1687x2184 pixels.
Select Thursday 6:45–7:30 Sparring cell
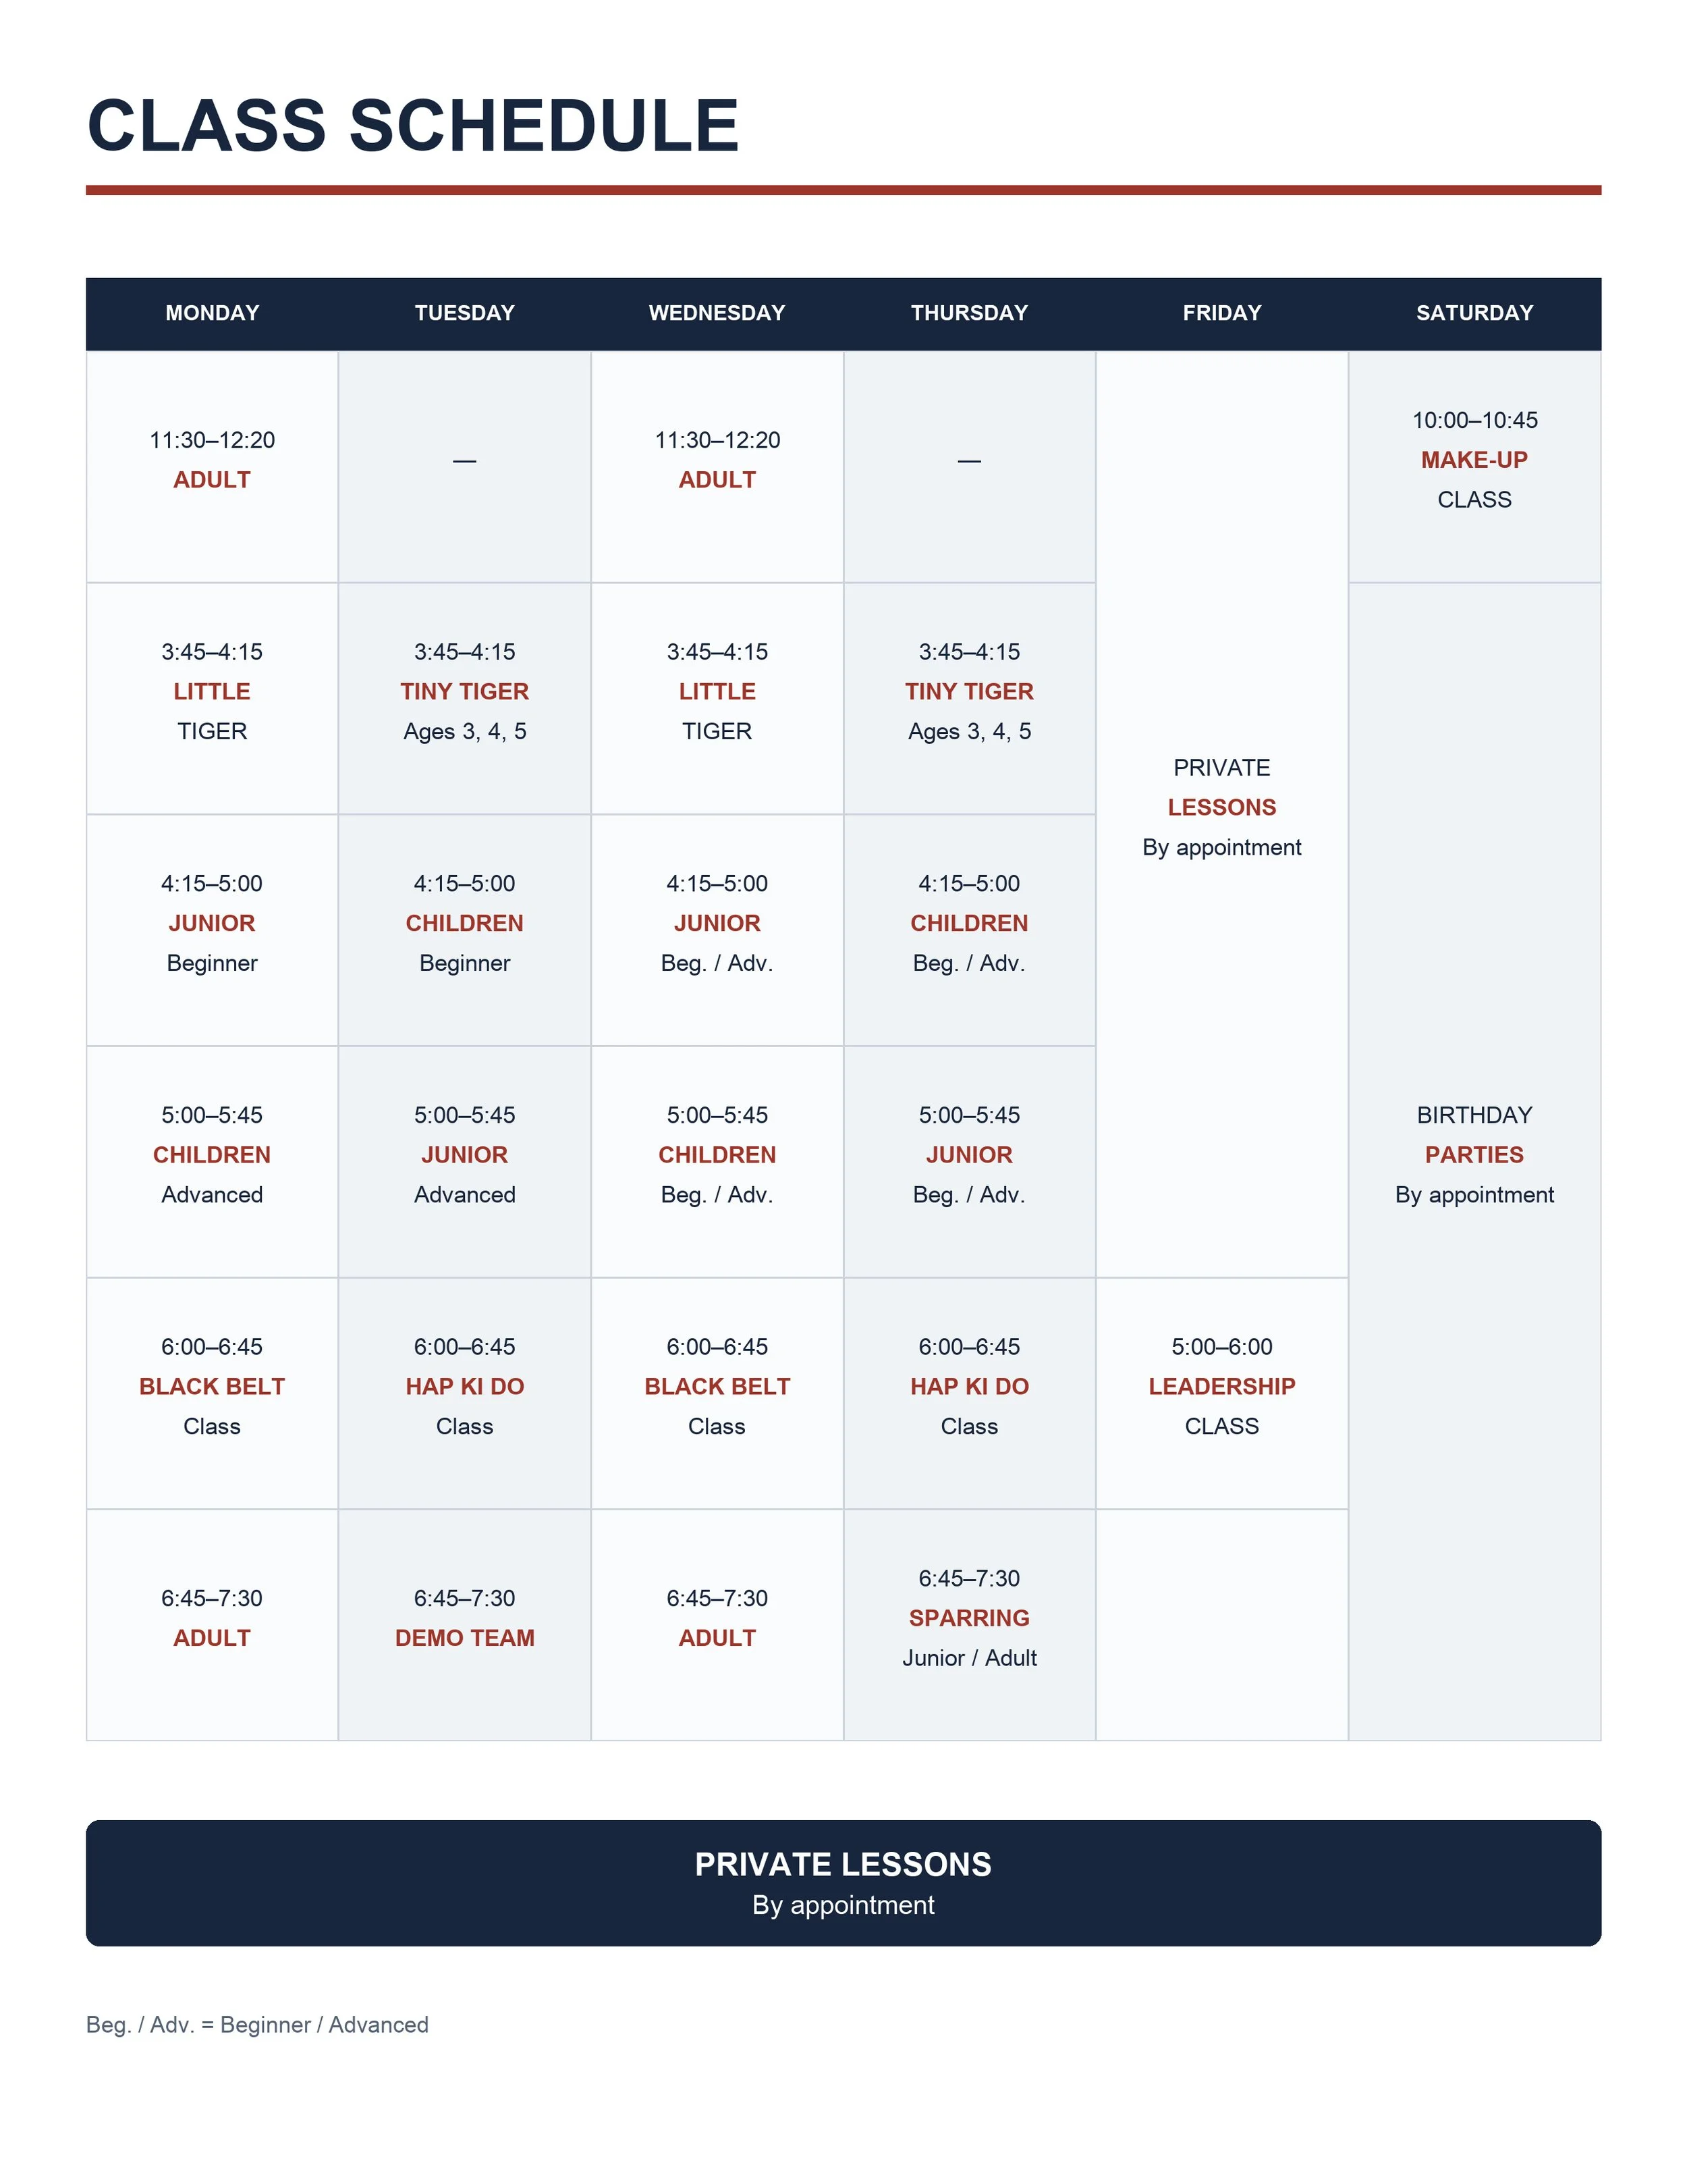point(970,1625)
